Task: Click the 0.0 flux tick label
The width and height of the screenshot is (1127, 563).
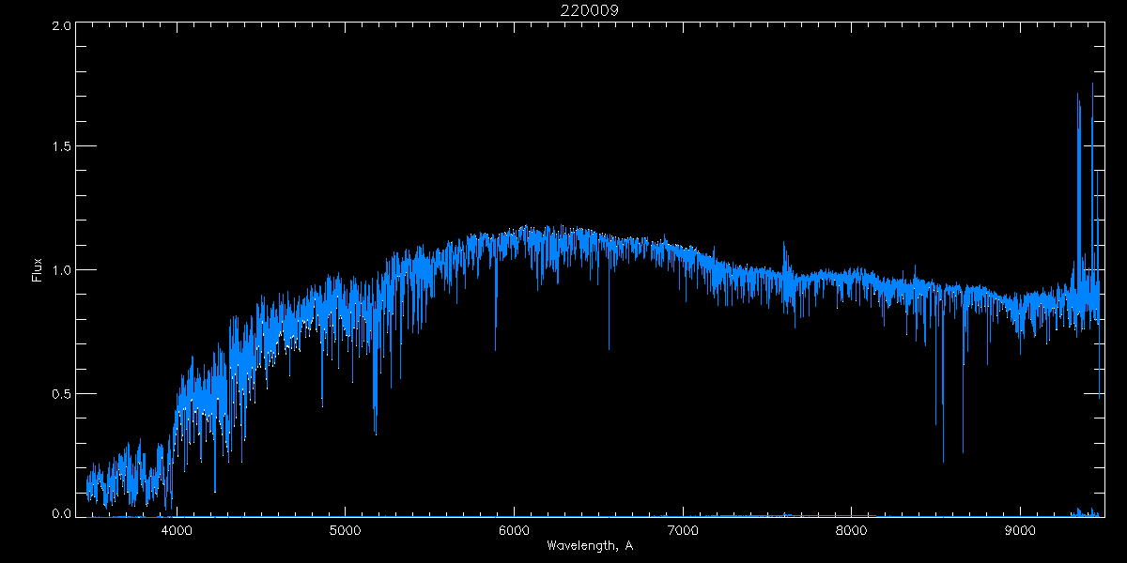Action: (62, 513)
